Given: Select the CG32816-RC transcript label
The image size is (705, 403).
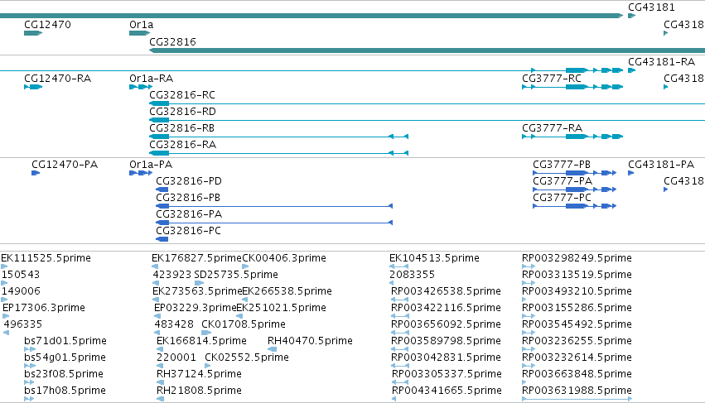Looking at the screenshot, I should 182,95.
